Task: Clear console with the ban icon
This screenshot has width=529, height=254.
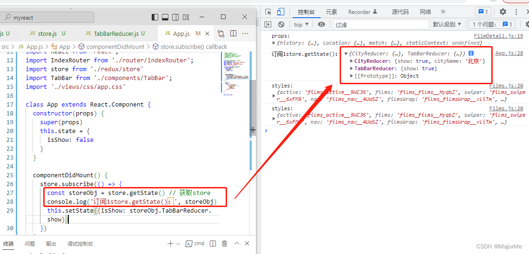Action: coord(281,24)
